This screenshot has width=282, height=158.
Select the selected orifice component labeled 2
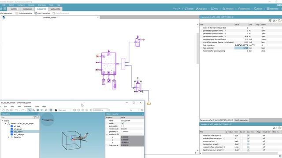click(138, 87)
